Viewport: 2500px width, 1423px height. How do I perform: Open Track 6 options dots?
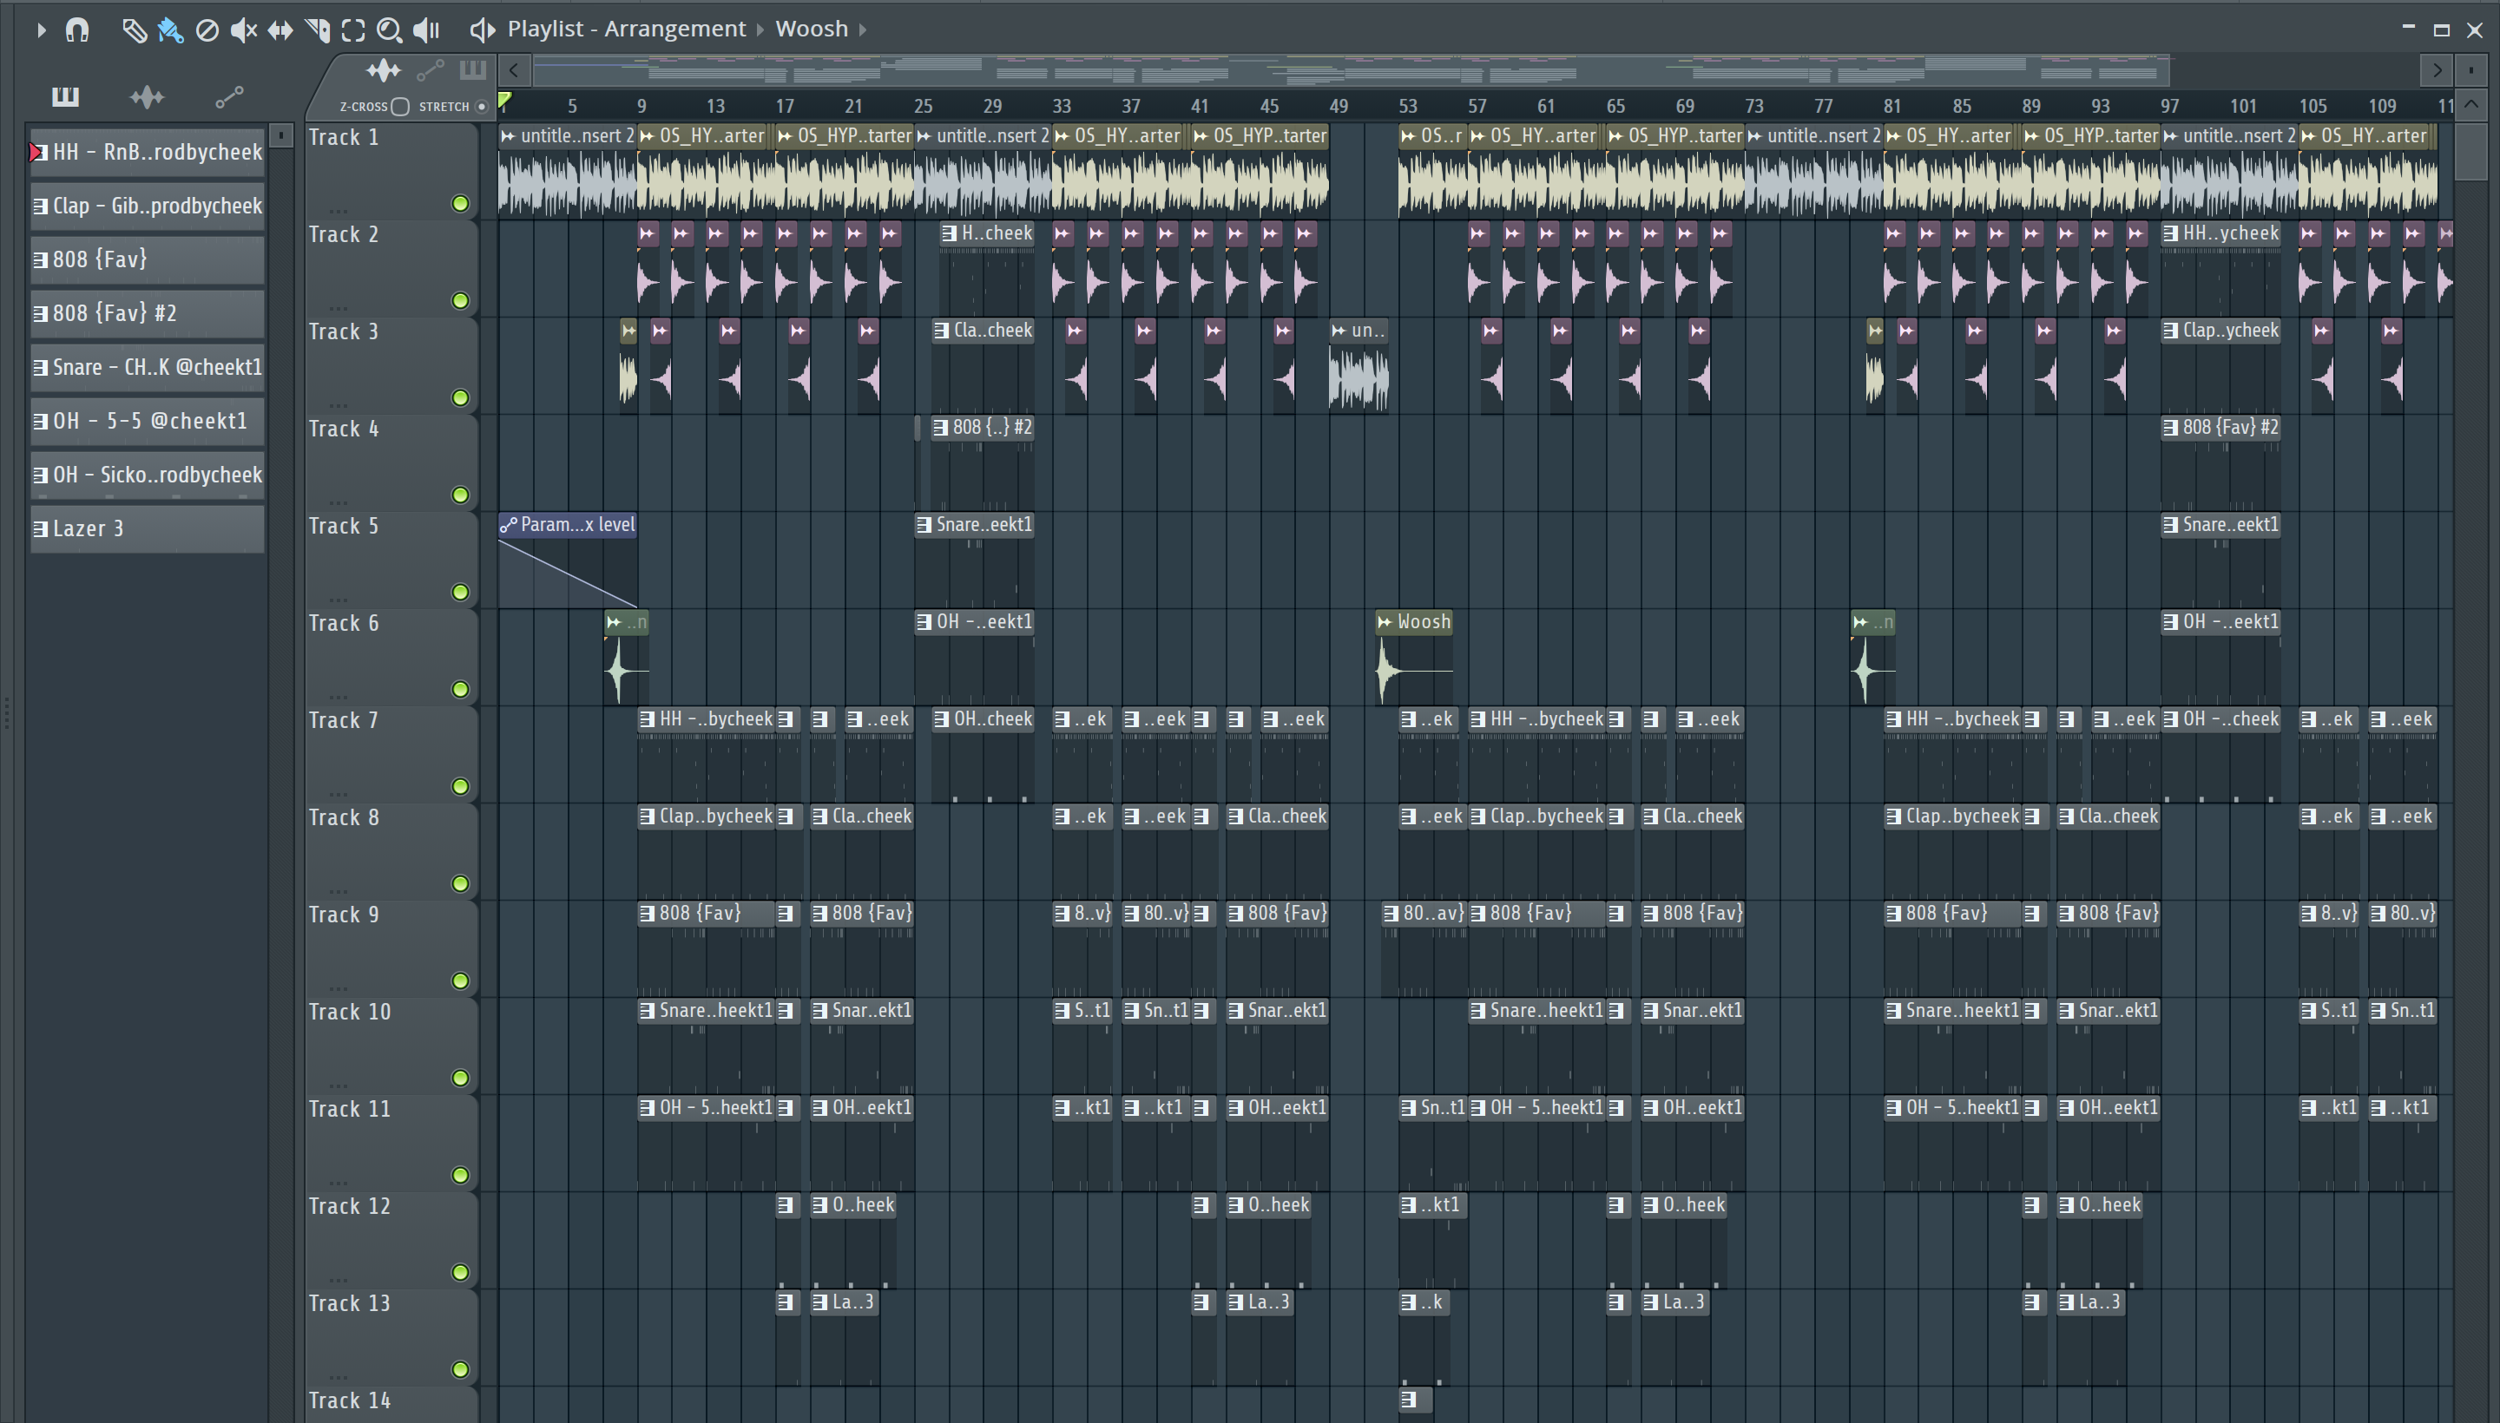point(339,696)
